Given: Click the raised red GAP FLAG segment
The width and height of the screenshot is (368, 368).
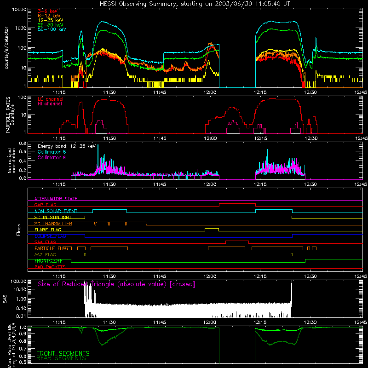Looking at the screenshot, I should (237, 204).
